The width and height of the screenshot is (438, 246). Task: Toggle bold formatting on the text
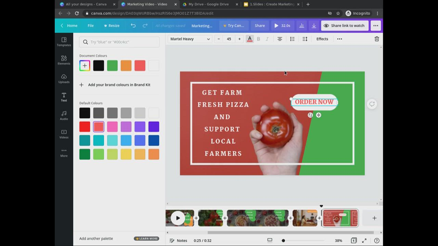click(x=258, y=39)
